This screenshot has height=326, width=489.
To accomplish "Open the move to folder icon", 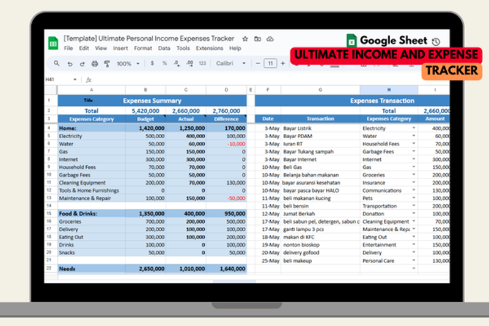I will [x=257, y=39].
